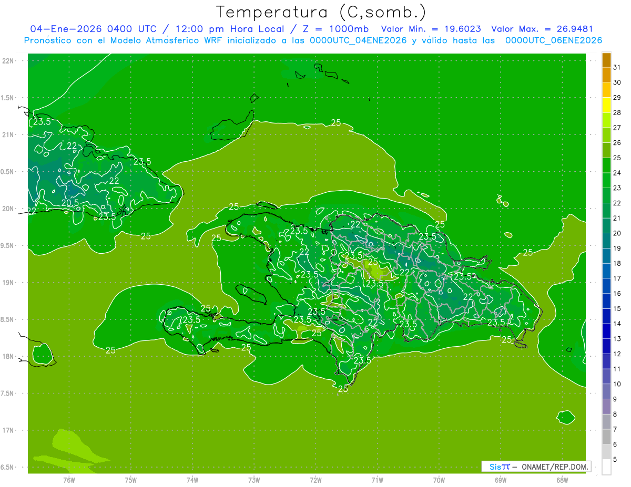Screen dimensions: 631x487
Task: Click the "70W" longitude axis label
Action: 439,480
